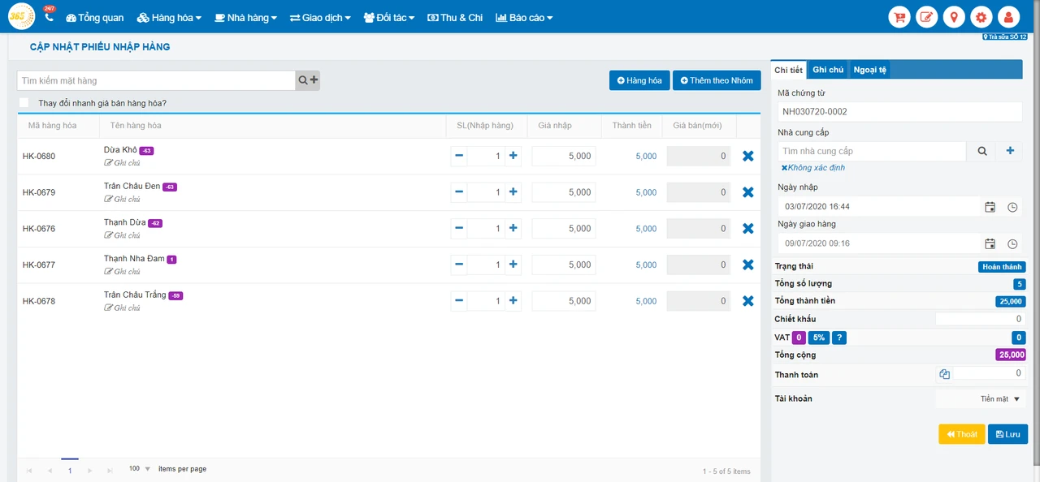Edit Giá nhập for Dừa Khô

(x=564, y=156)
